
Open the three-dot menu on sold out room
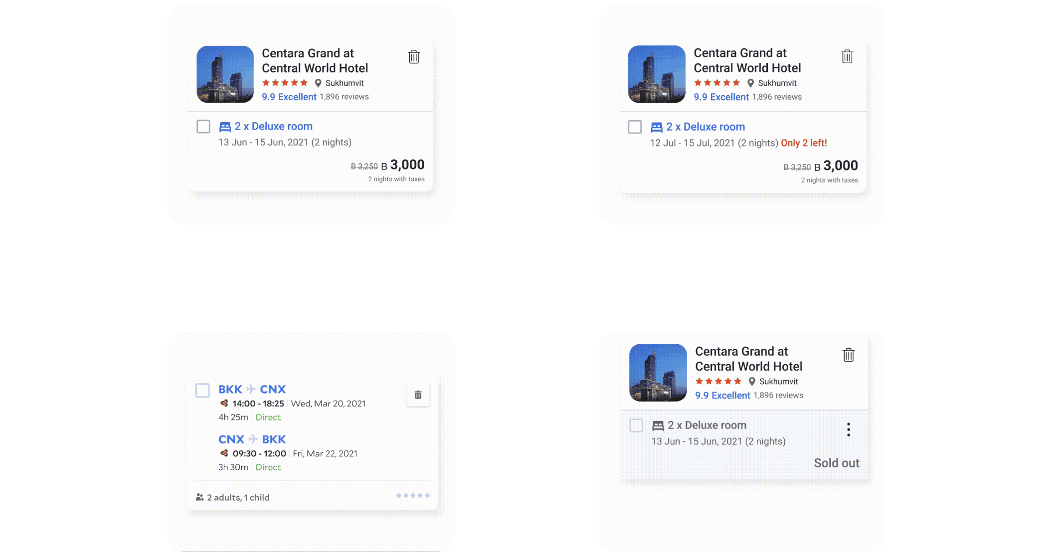[848, 429]
